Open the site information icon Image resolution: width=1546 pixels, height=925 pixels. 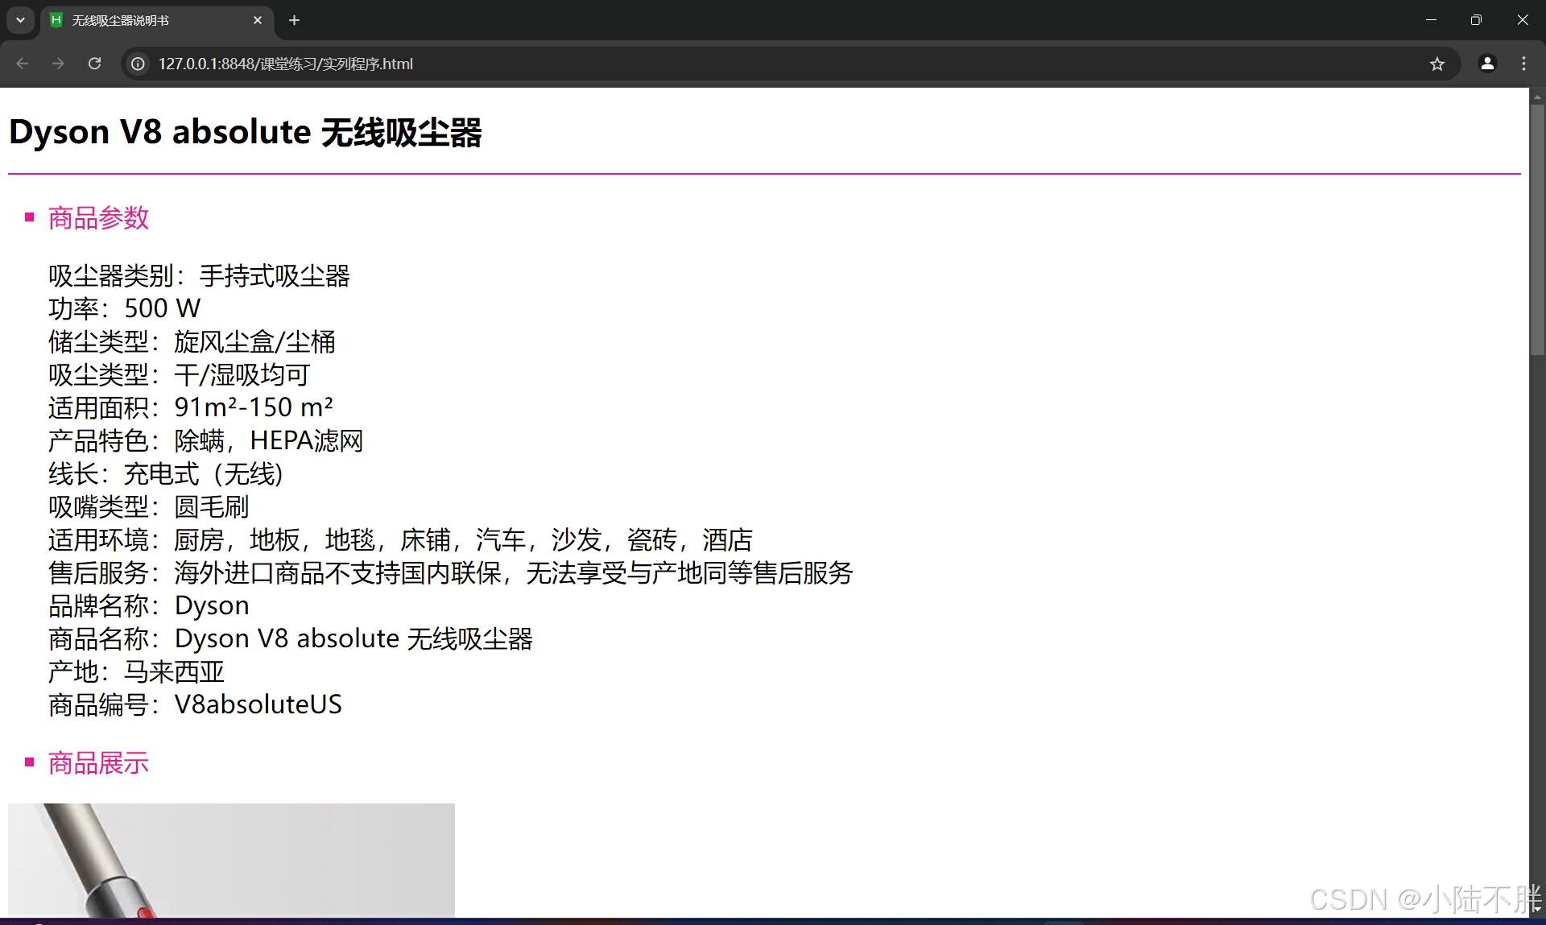point(138,64)
